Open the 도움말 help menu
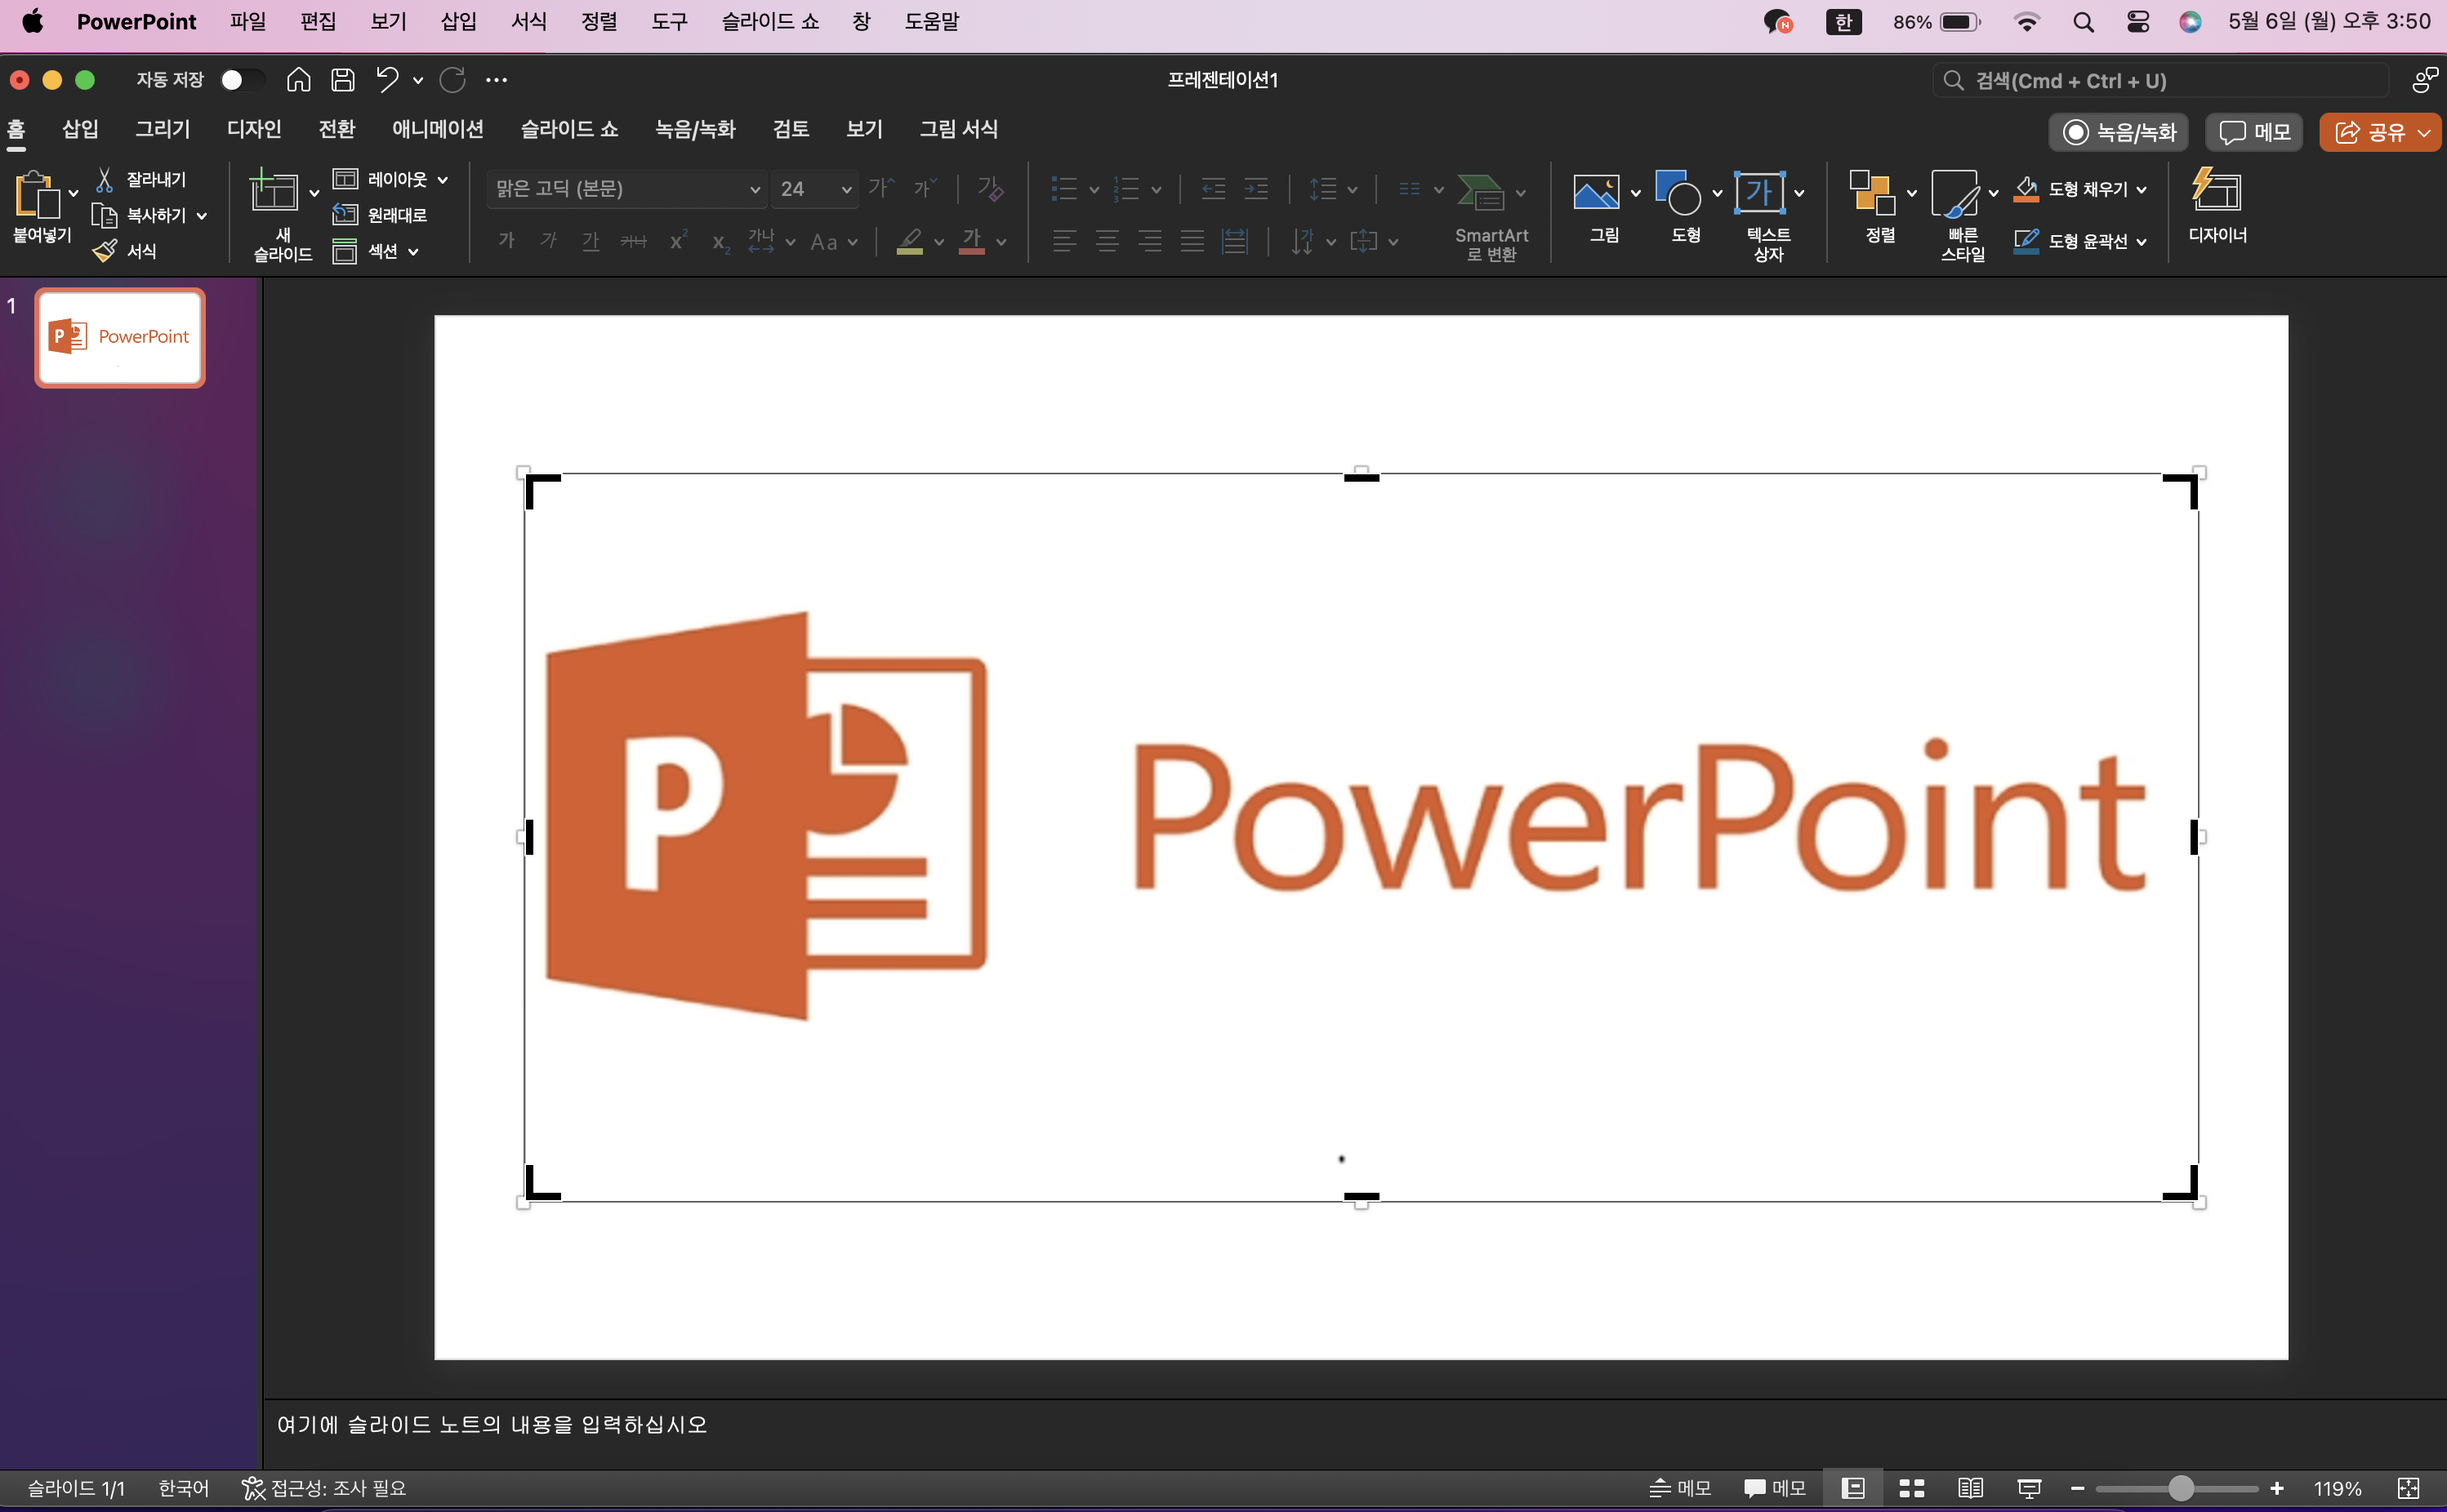Screen dimensions: 2447x1512 pos(931,21)
